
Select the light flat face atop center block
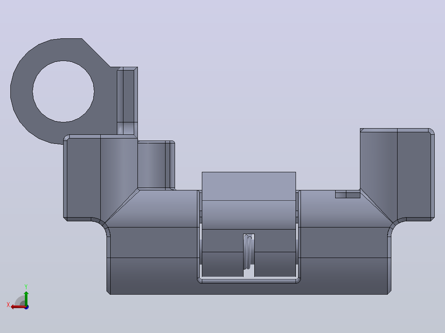(x=249, y=186)
